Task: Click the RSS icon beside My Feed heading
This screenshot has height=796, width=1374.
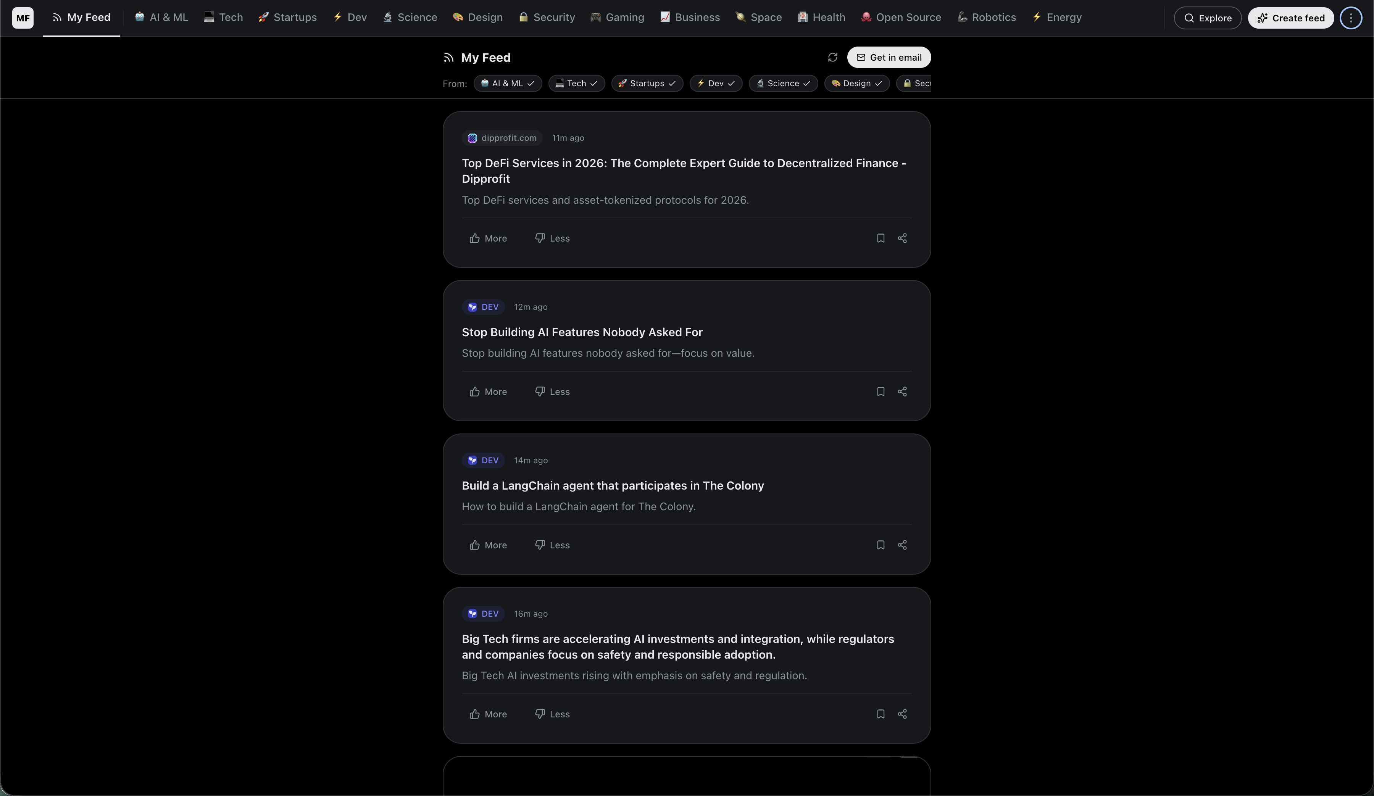Action: [447, 57]
